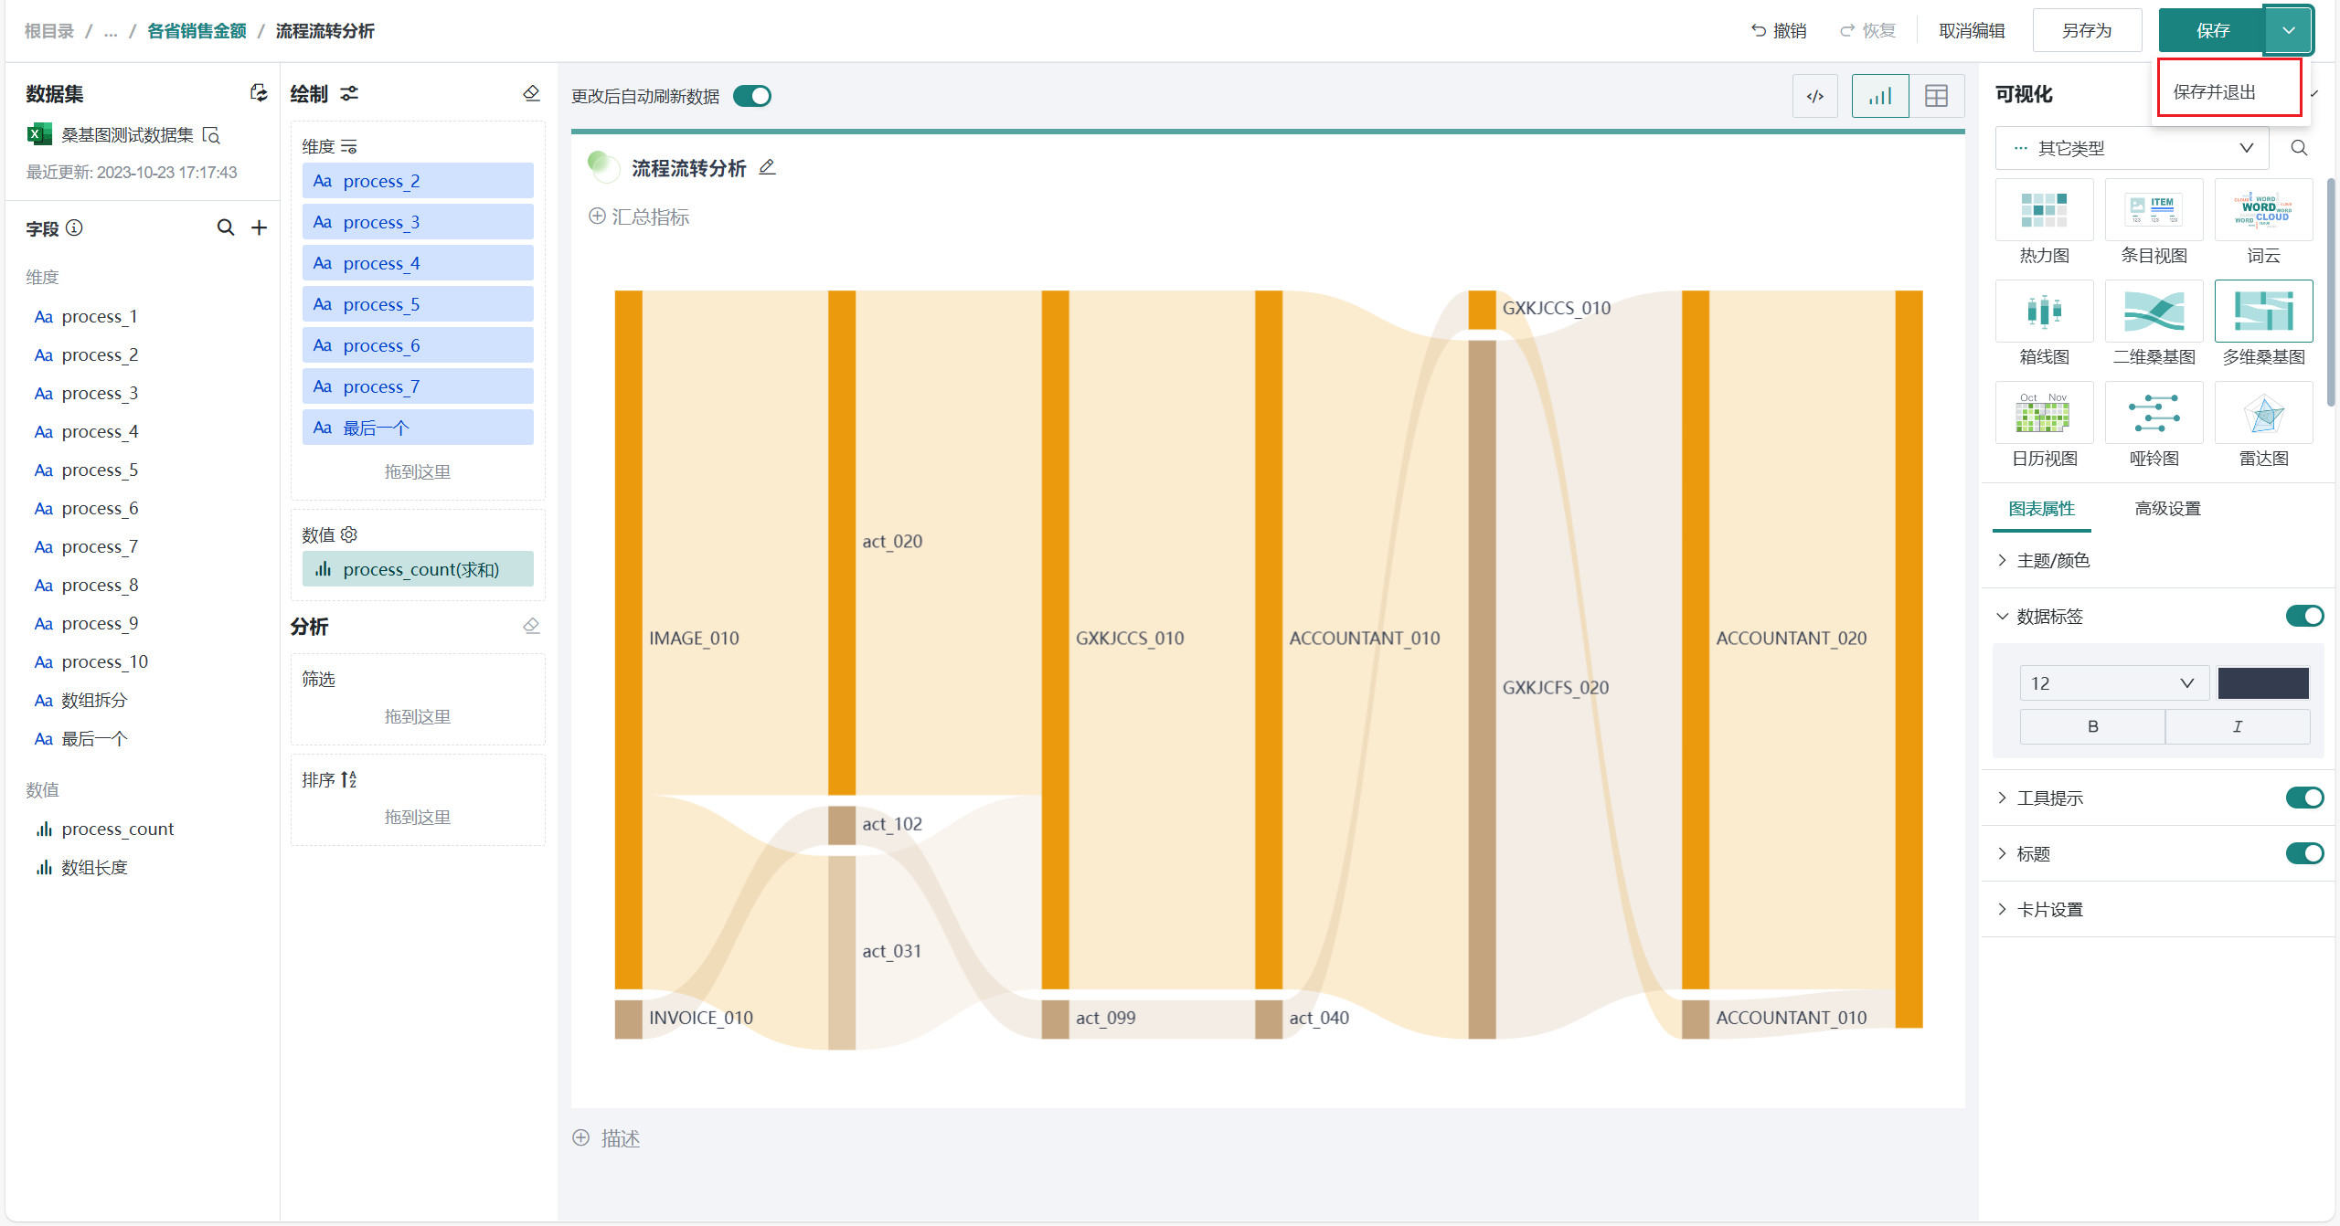Viewport: 2340px width, 1226px height.
Task: Search chart types with magnifier icon
Action: point(2299,148)
